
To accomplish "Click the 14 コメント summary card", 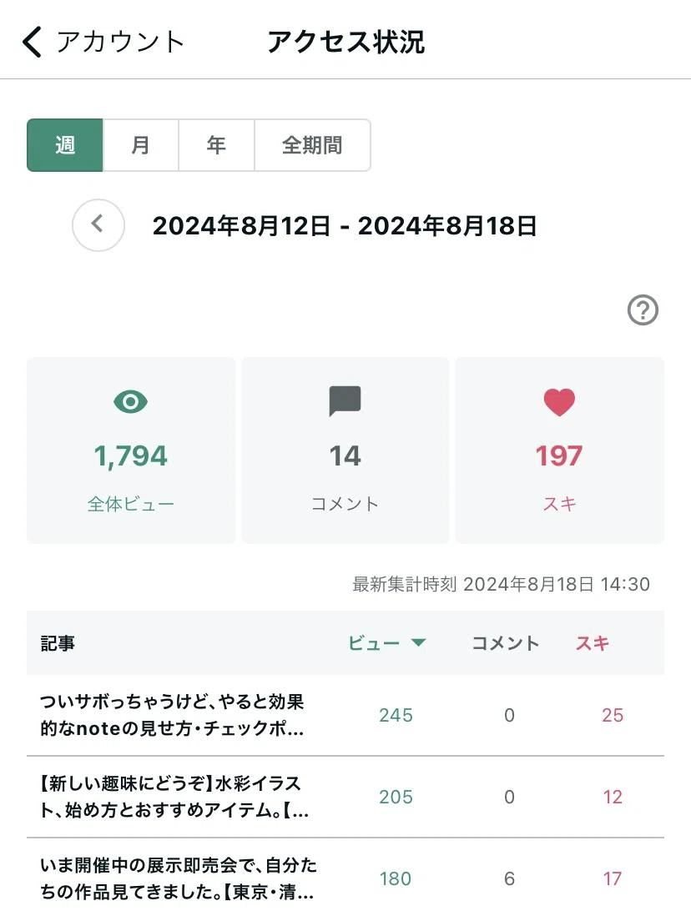I will [345, 450].
